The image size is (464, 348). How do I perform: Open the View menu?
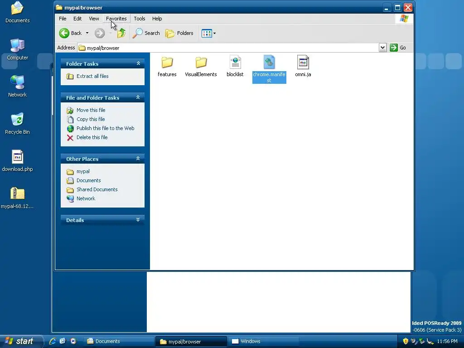[x=94, y=19]
